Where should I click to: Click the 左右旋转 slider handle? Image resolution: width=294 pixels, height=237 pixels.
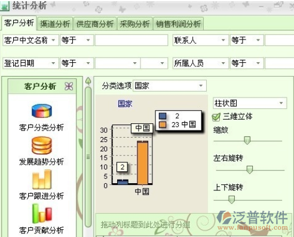(x=249, y=170)
